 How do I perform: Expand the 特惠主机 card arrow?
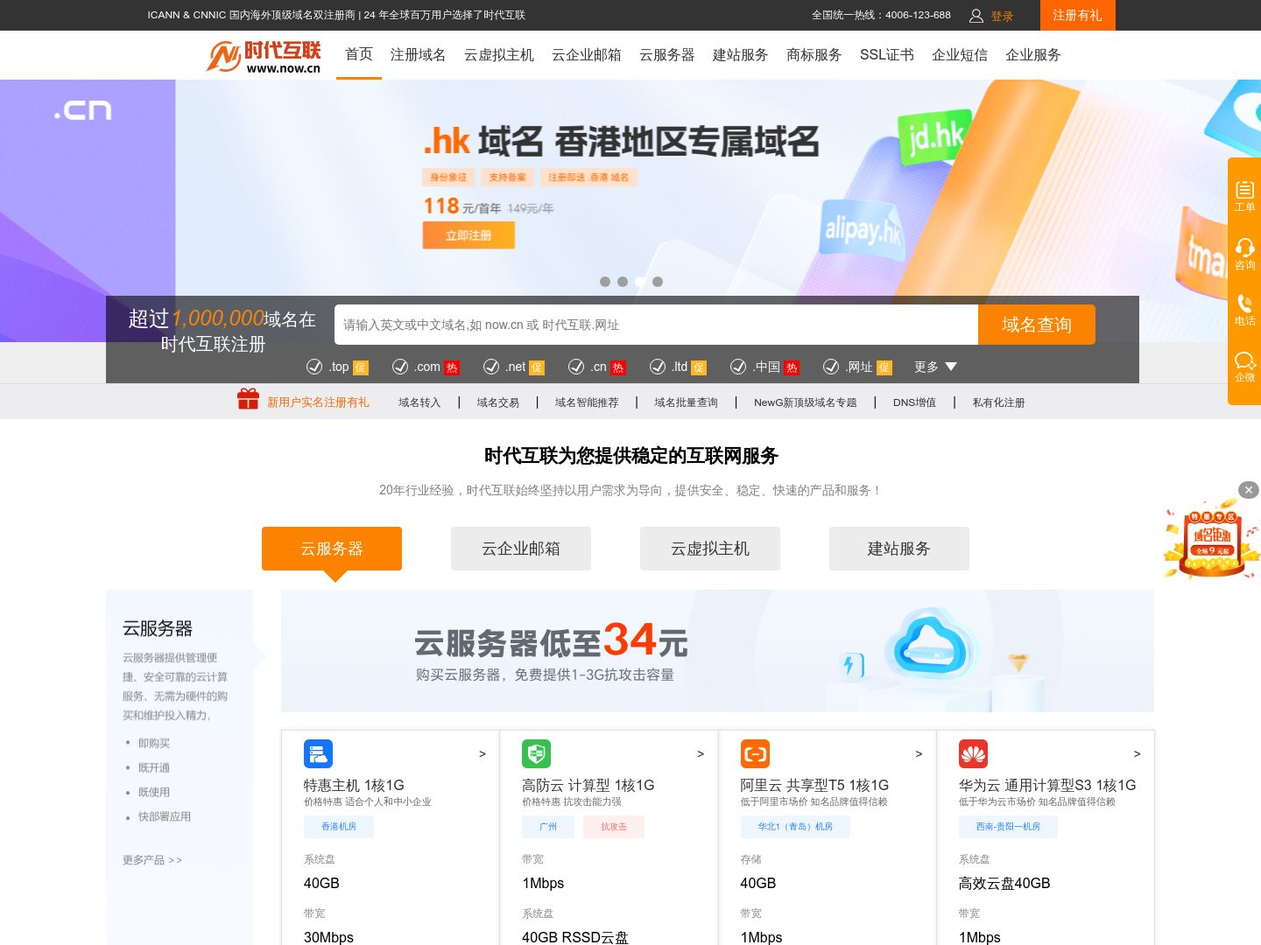[483, 753]
